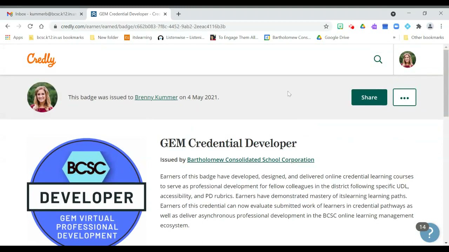View site info via the padlock icon
This screenshot has width=449, height=252.
coord(55,26)
